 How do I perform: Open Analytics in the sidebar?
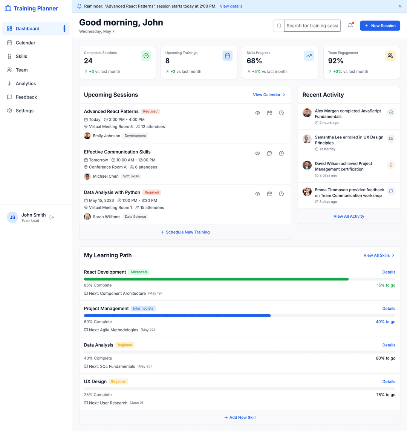tap(26, 83)
